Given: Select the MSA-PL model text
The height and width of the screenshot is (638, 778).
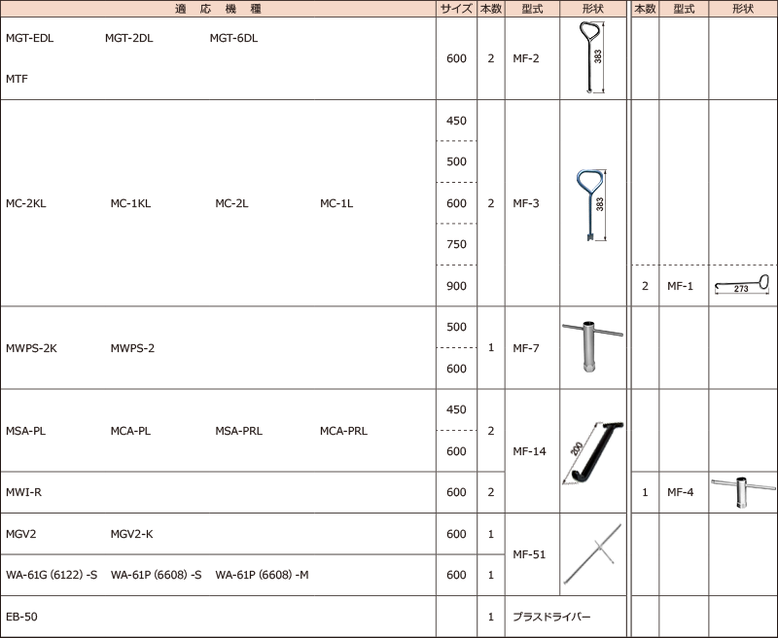Looking at the screenshot, I should (x=26, y=431).
